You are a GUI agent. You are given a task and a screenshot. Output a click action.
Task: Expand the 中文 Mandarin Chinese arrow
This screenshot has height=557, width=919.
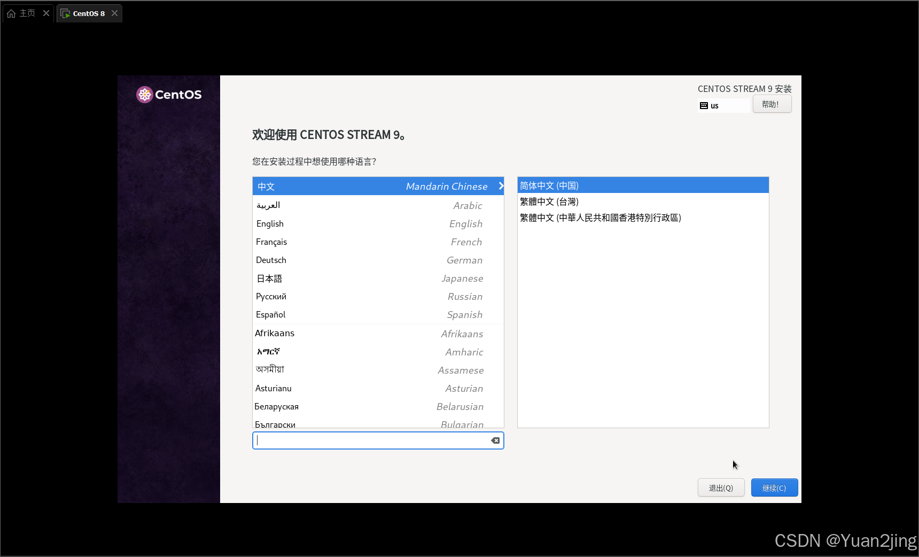[501, 186]
